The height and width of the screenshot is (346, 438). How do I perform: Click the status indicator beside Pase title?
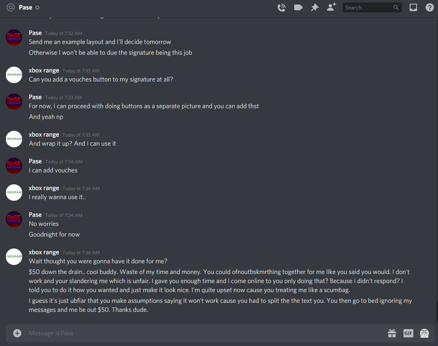click(x=37, y=7)
